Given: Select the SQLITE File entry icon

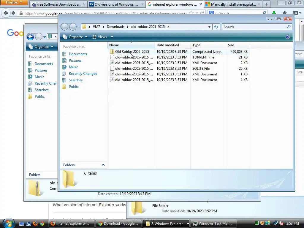Looking at the screenshot, I should tap(112, 69).
